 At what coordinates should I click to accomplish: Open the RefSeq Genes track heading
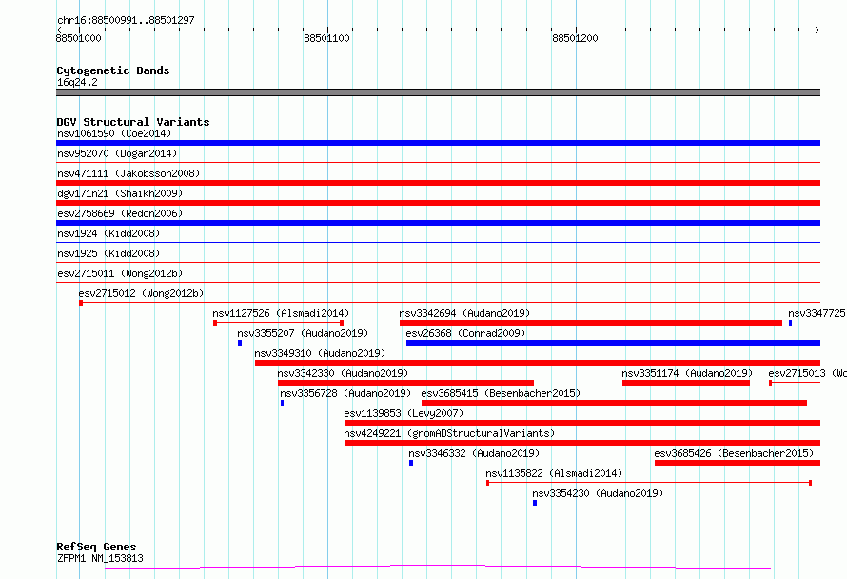pos(96,547)
